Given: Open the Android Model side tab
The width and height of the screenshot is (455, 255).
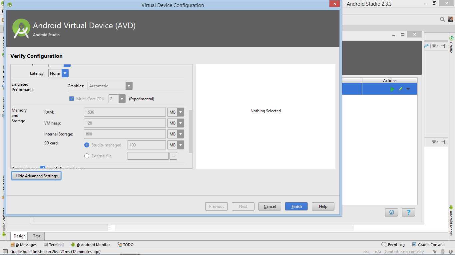Looking at the screenshot, I should (451, 221).
